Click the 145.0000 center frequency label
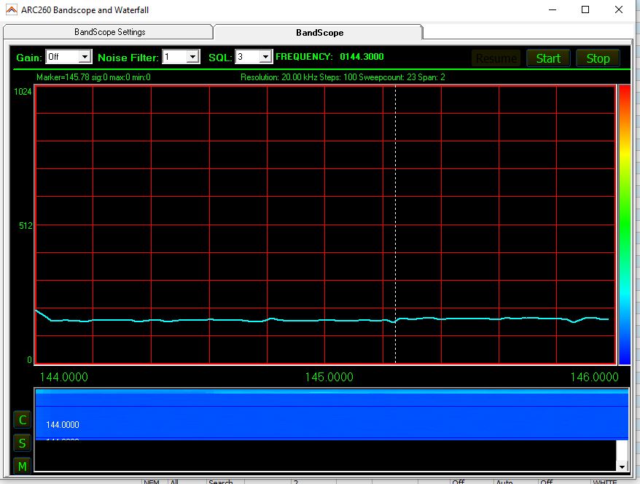The width and height of the screenshot is (640, 484). pos(329,377)
